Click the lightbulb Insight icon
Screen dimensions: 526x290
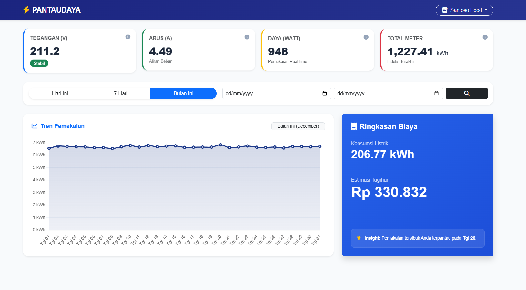point(359,238)
